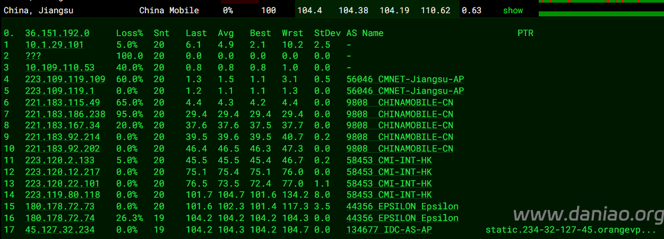The image size is (664, 239).
Task: Open CMI-INT-HK AS link for 223.119.80.118
Action: [389, 195]
